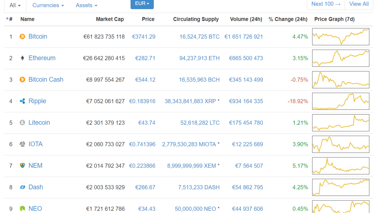Sort table by Name column

tap(27, 19)
